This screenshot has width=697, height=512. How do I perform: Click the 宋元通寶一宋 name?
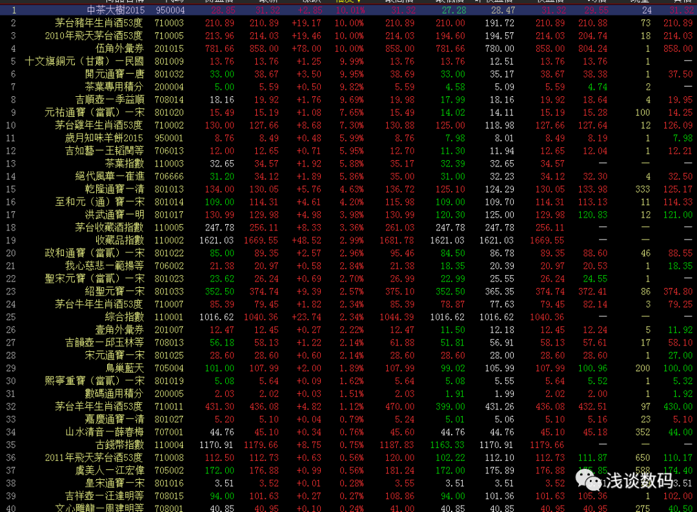click(115, 355)
